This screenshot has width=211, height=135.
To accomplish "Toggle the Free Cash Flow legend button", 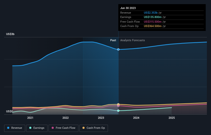I will (63, 128).
